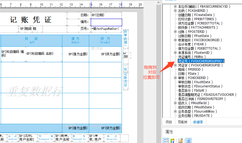242x143 pixels.
Task: Select 借方总金额 FDEBITTOTAL field
Action: (x=199, y=49)
